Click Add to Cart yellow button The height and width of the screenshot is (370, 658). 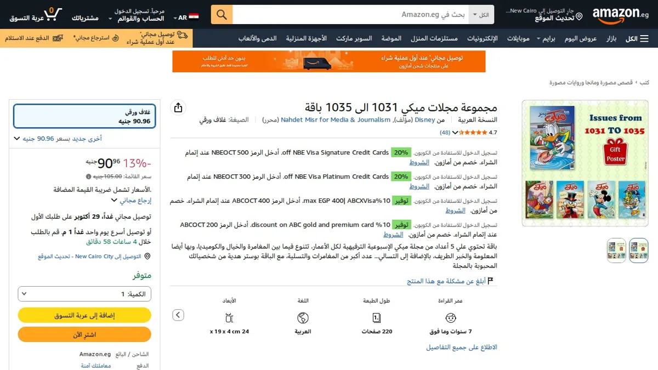pos(84,315)
